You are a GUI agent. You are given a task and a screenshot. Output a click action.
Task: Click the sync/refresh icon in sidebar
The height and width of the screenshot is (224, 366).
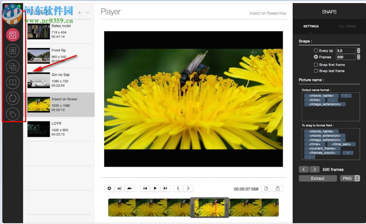pyautogui.click(x=12, y=98)
